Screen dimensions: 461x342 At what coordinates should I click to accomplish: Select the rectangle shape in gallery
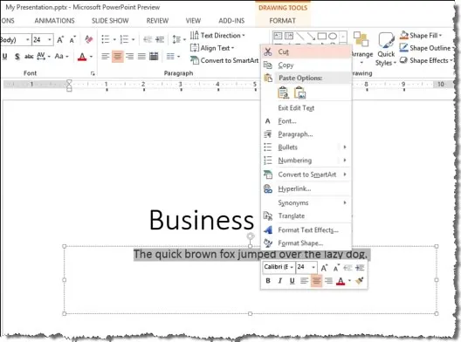(322, 36)
